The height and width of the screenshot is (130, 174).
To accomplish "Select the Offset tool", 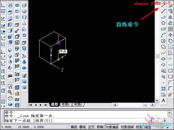I will (170, 23).
